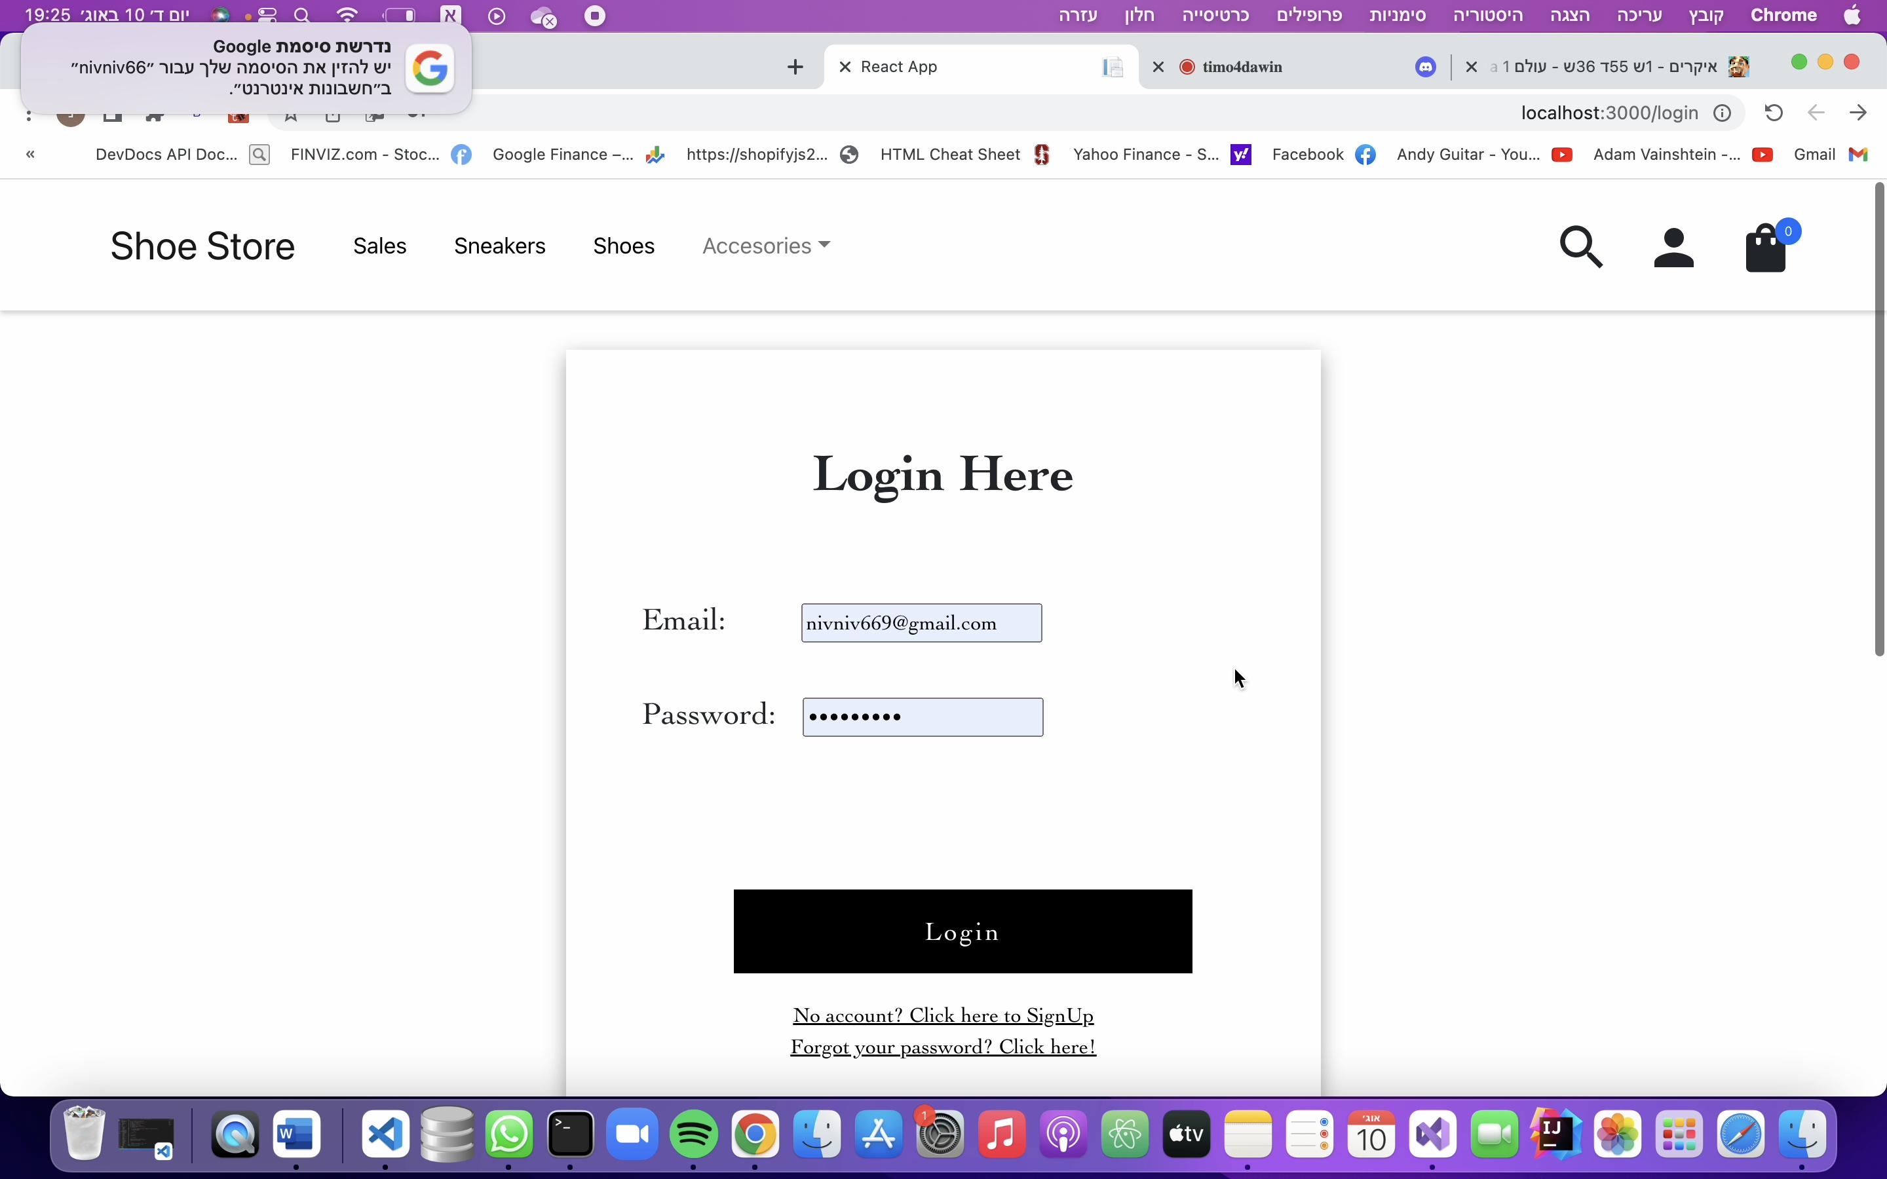Screen dimensions: 1887x1179
Task: Reload the page with the refresh icon
Action: tap(1773, 113)
